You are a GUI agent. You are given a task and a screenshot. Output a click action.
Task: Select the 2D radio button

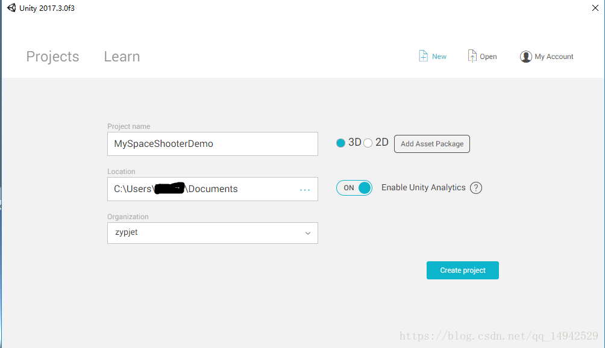point(368,143)
